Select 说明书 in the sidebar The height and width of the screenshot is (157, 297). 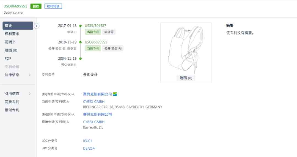tap(10, 42)
